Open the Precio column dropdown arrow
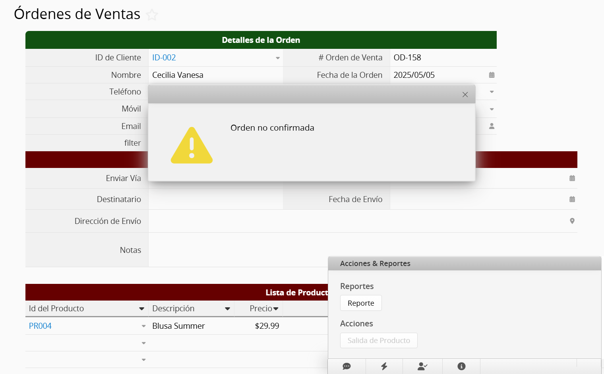 tap(276, 309)
